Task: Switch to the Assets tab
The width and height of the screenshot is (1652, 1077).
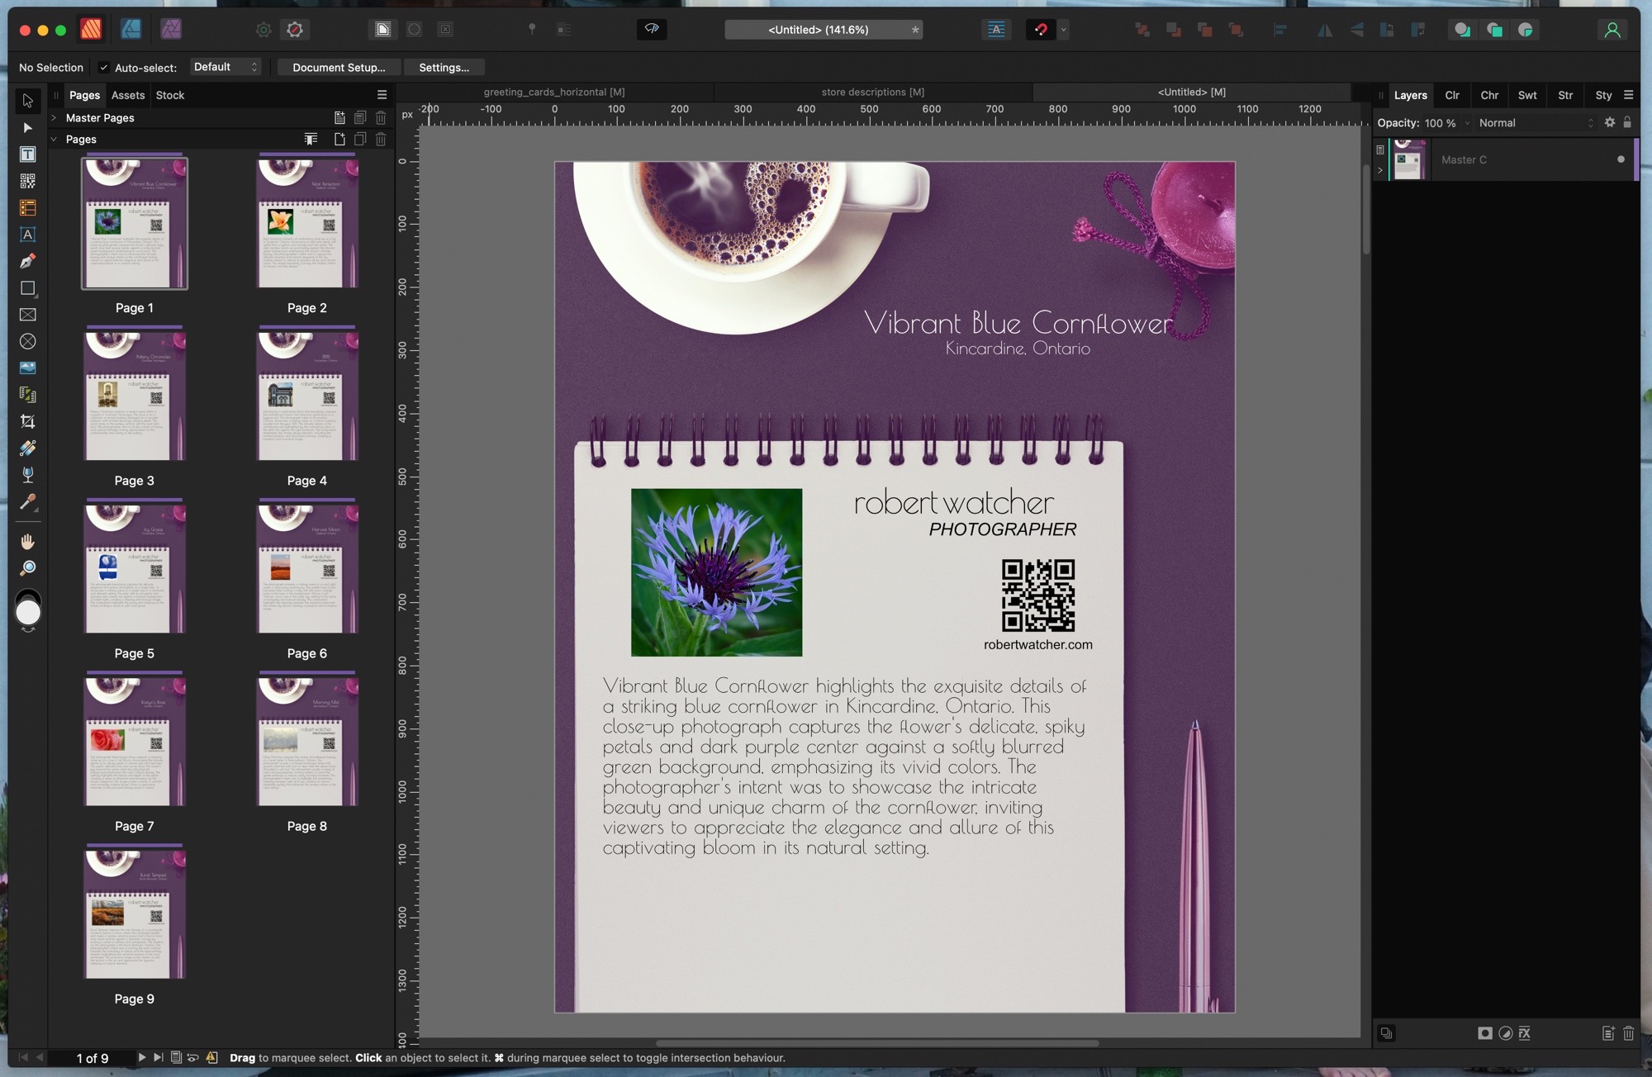Action: (128, 95)
